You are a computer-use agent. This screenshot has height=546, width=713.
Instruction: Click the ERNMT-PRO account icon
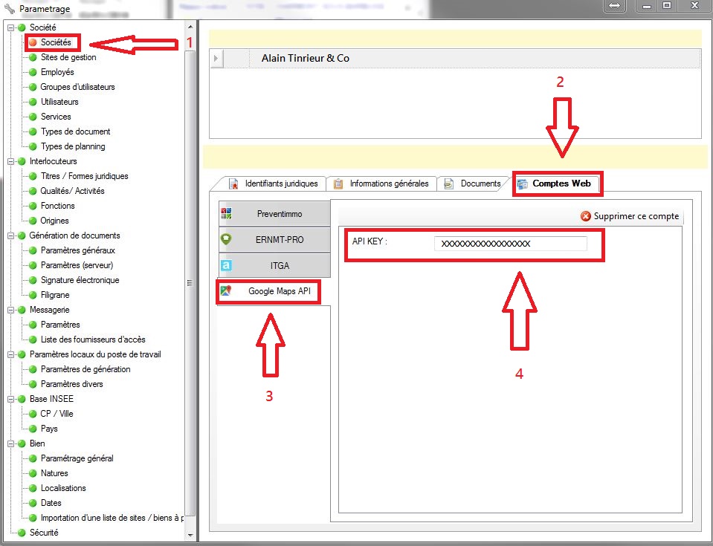pos(226,239)
